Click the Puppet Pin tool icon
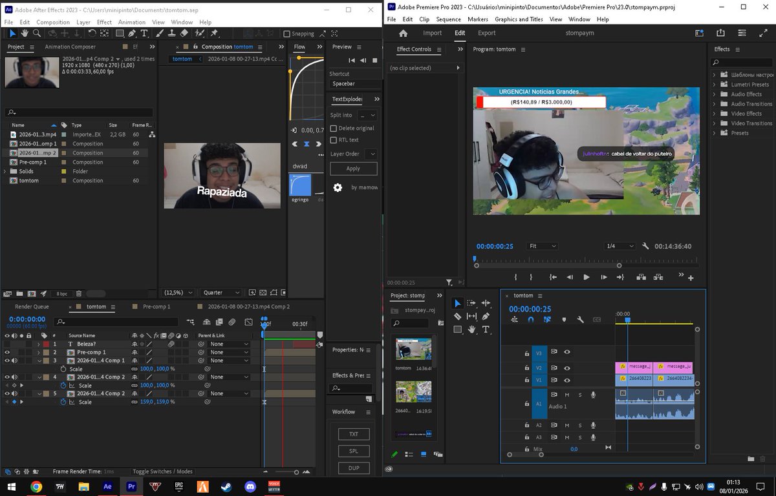776x496 pixels. coord(214,34)
